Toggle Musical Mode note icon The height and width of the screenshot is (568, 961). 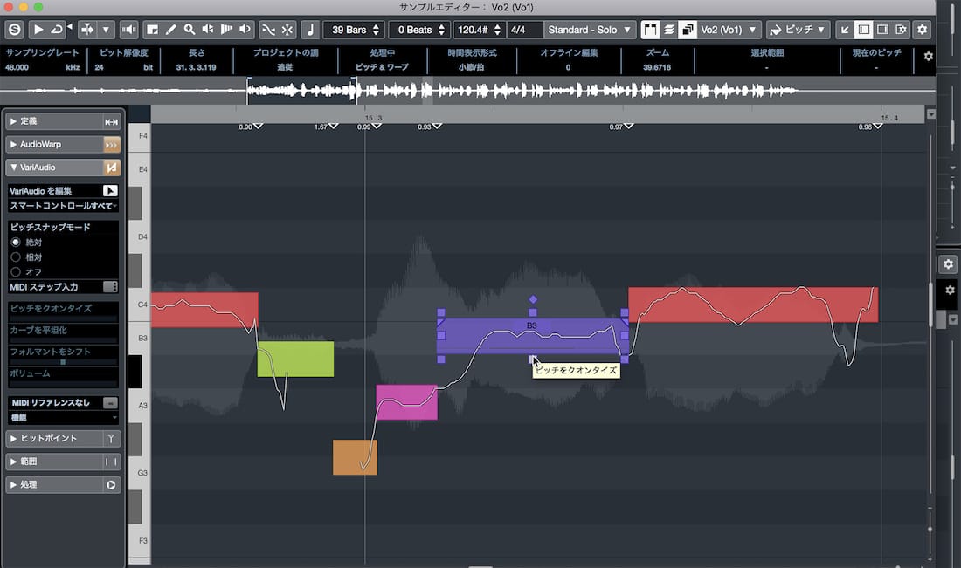310,30
